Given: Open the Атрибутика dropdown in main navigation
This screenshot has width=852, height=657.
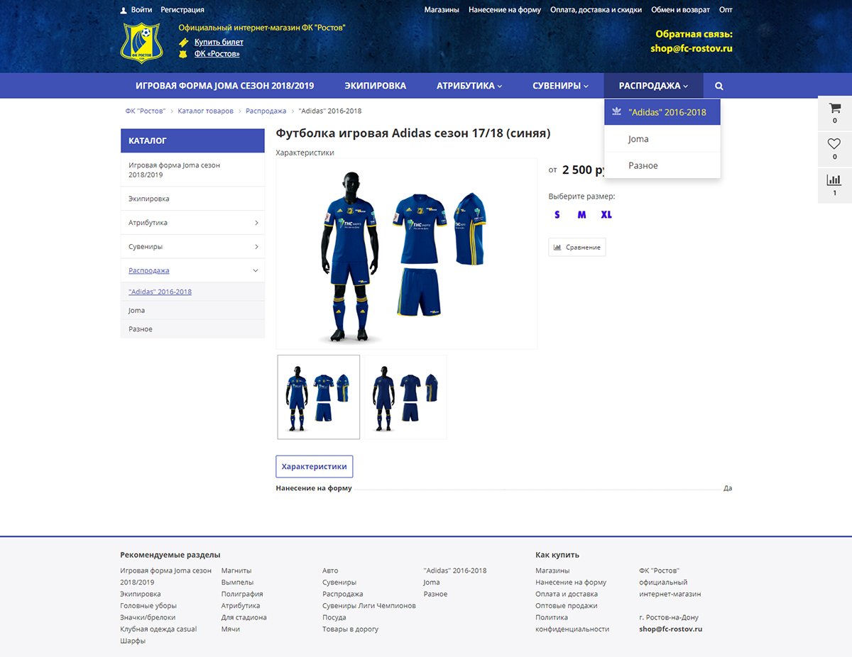Looking at the screenshot, I should (469, 86).
